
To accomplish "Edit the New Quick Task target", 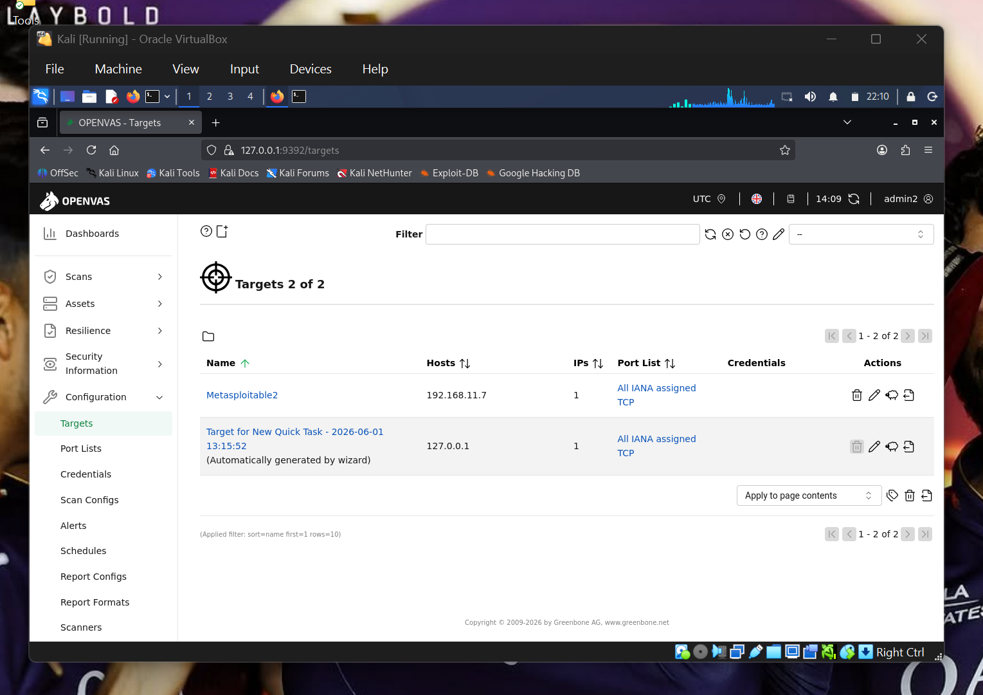I will tap(874, 447).
